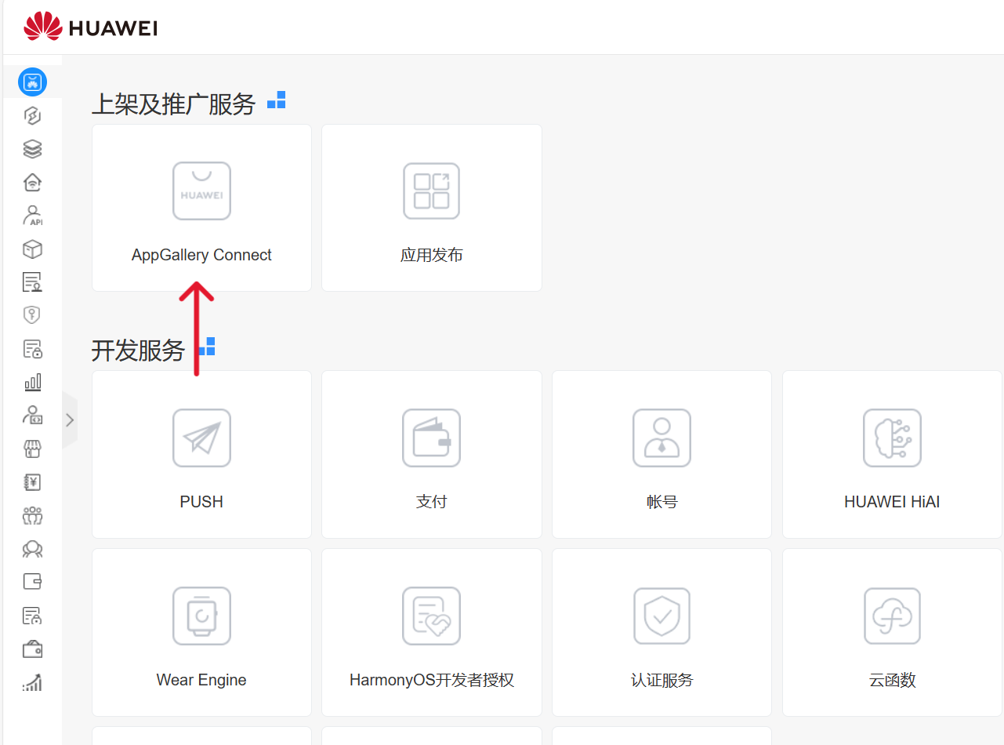This screenshot has height=745, width=1004.
Task: Click blue squares icon next to 开发服务
Action: click(206, 347)
